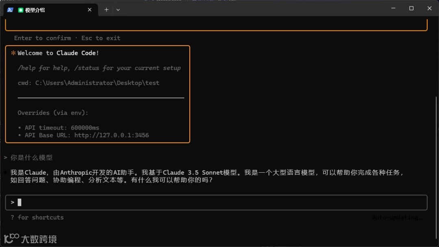Image resolution: width=439 pixels, height=247 pixels.
Task: Click the API Base URL http://127.0.0.1:3456
Action: pos(111,135)
